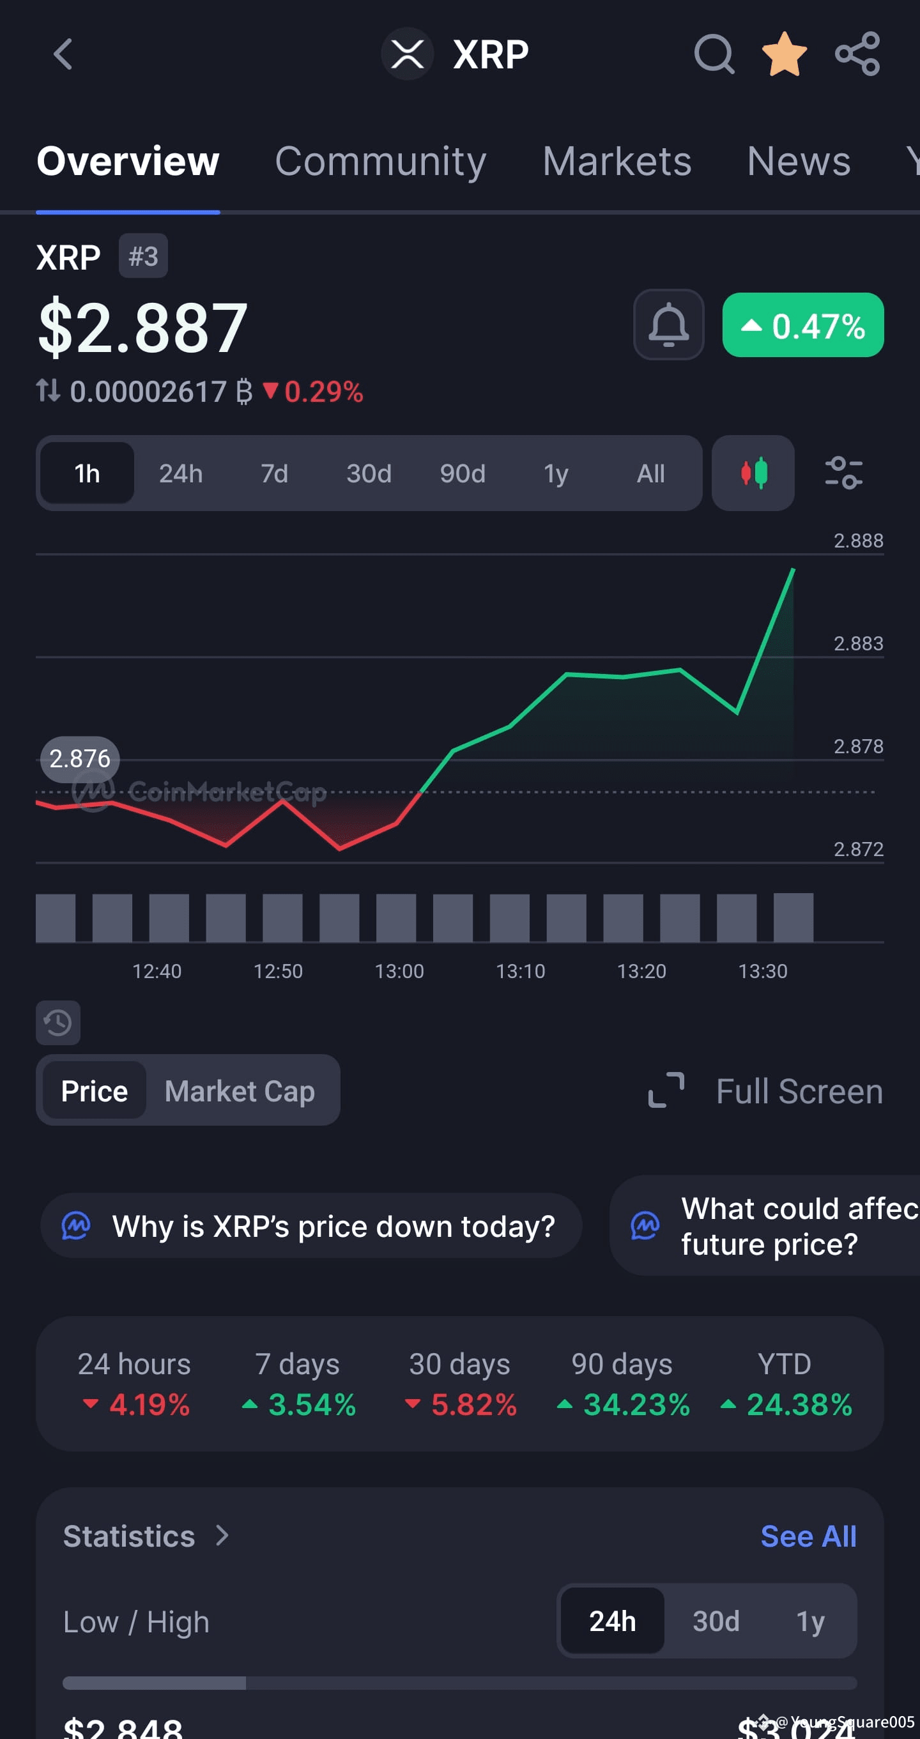
Task: Toggle the favorite star for XRP
Action: 785,54
